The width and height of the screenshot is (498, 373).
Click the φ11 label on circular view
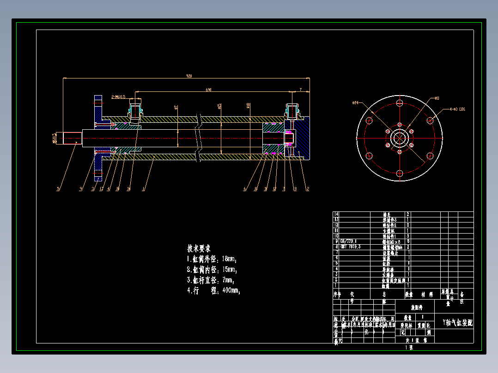437,98
